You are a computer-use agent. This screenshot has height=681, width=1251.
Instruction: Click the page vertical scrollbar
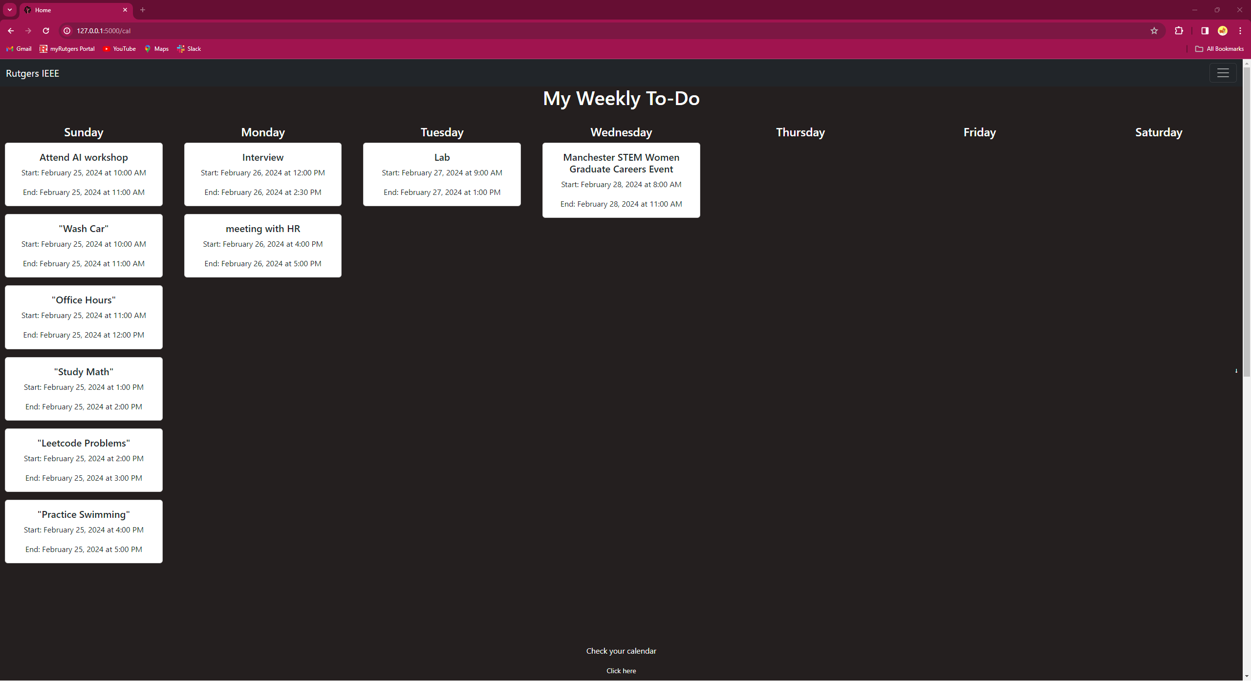coord(1247,220)
